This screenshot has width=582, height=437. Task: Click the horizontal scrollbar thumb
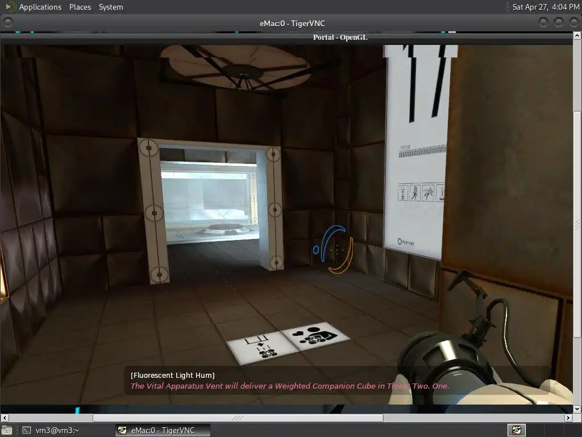tap(238, 418)
